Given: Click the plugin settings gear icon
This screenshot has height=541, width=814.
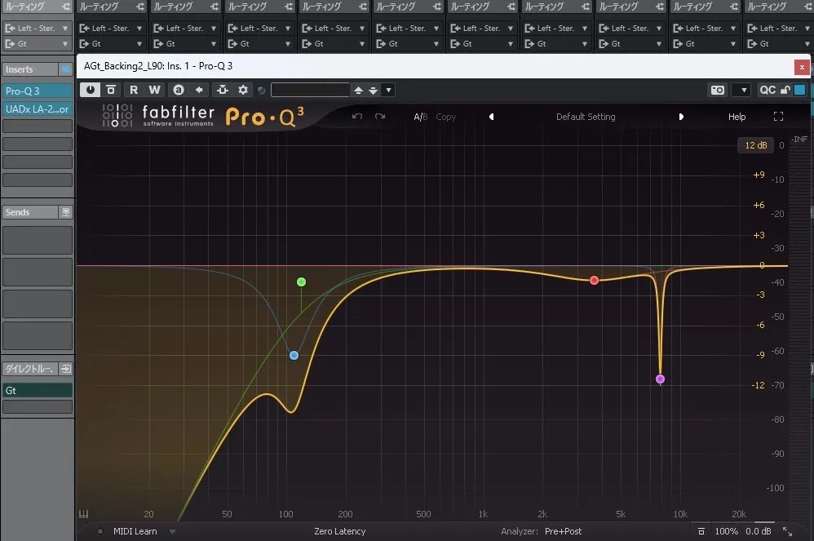Looking at the screenshot, I should click(x=242, y=90).
